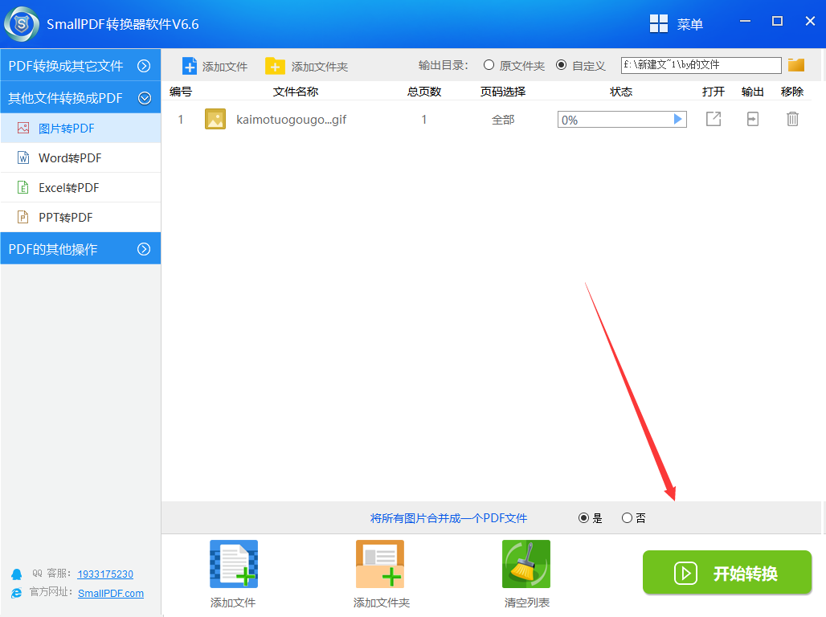Open converted file using the 打开 icon
The height and width of the screenshot is (617, 826).
[713, 120]
